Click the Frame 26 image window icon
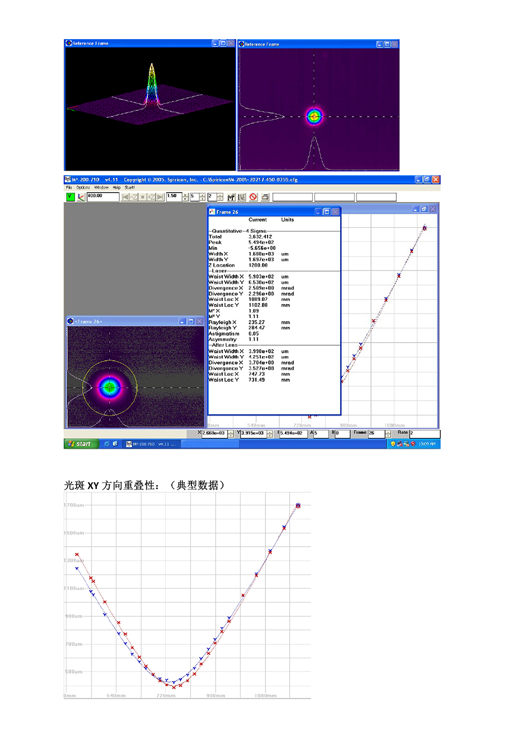The width and height of the screenshot is (526, 745). [70, 321]
